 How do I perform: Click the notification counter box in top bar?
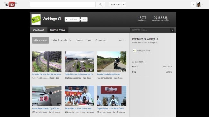point(193,4)
